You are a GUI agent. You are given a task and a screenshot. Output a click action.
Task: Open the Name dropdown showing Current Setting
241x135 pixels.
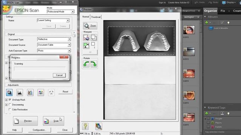pos(53,20)
